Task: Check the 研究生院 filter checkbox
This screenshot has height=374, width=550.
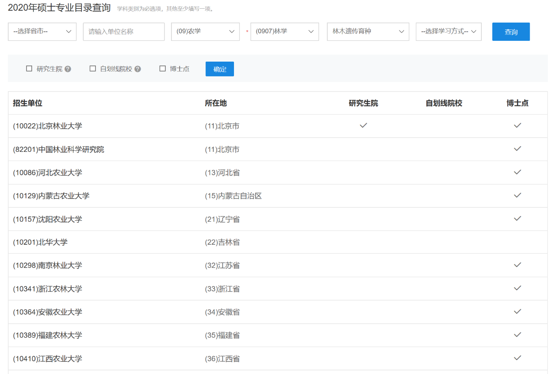Action: (30, 69)
